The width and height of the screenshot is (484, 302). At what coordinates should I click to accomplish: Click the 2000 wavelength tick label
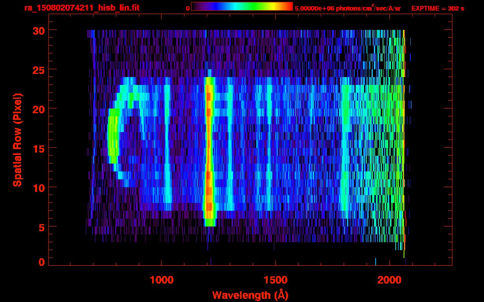coord(389,280)
